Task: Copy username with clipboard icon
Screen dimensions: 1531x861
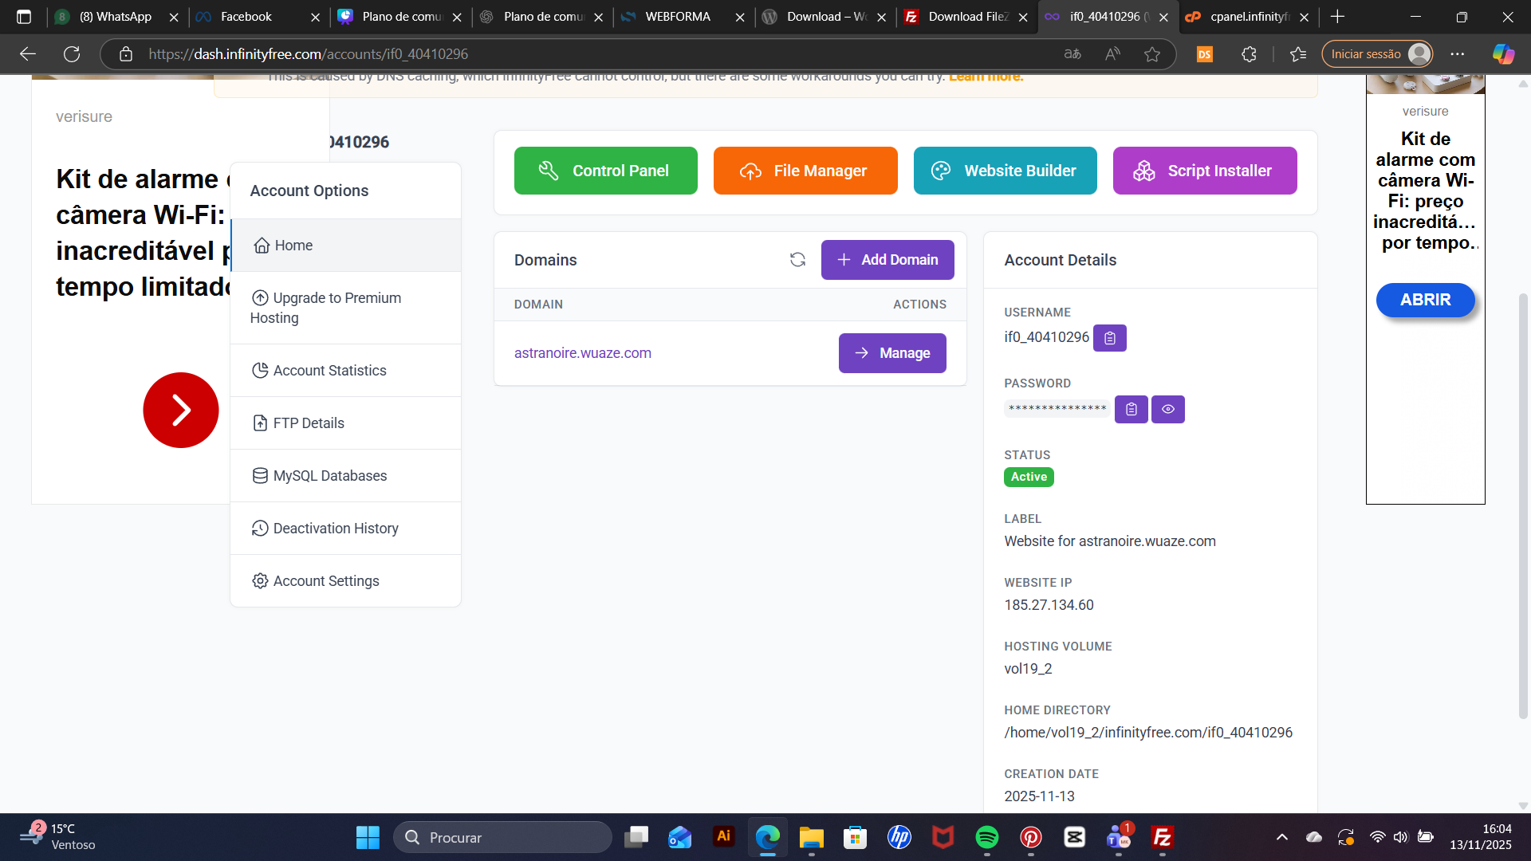Action: [x=1109, y=338]
